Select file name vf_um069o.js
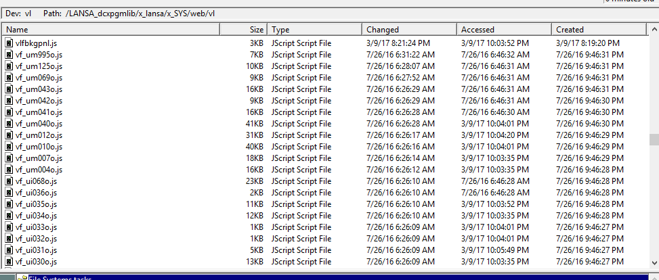The image size is (659, 280). [39, 78]
